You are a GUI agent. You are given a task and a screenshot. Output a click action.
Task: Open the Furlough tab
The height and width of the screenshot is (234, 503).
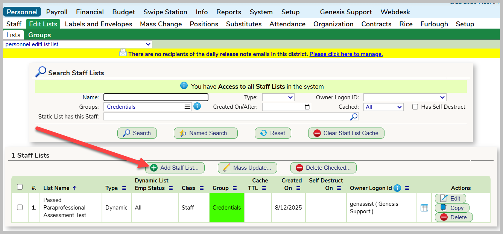point(434,24)
